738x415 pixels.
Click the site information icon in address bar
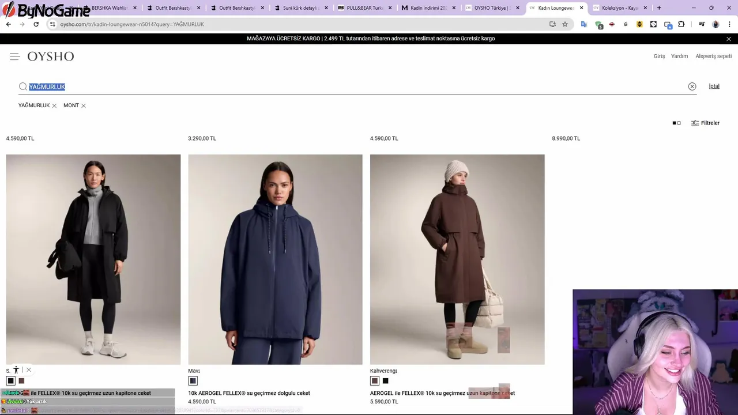(52, 24)
